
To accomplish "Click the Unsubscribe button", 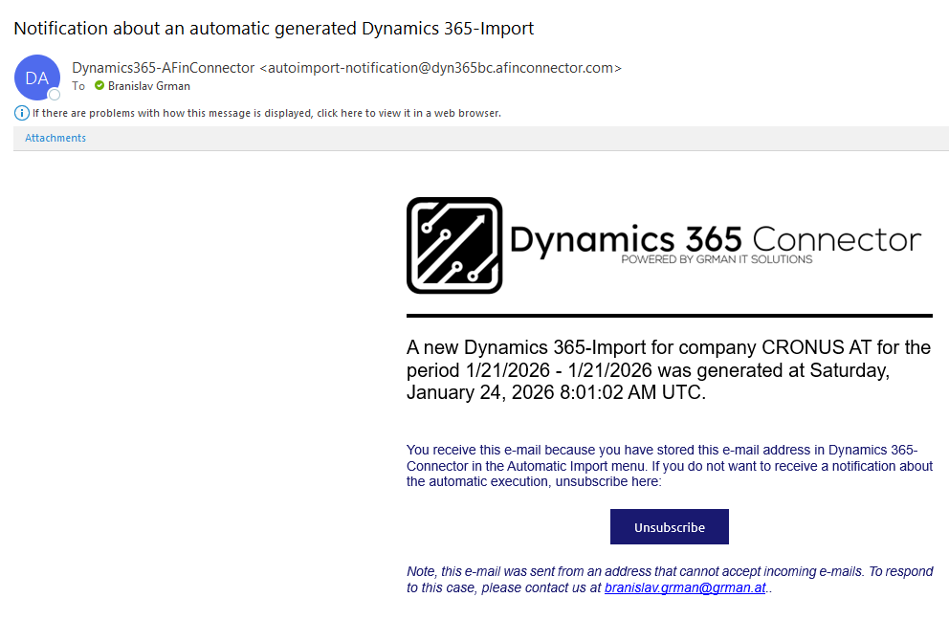I will coord(670,527).
